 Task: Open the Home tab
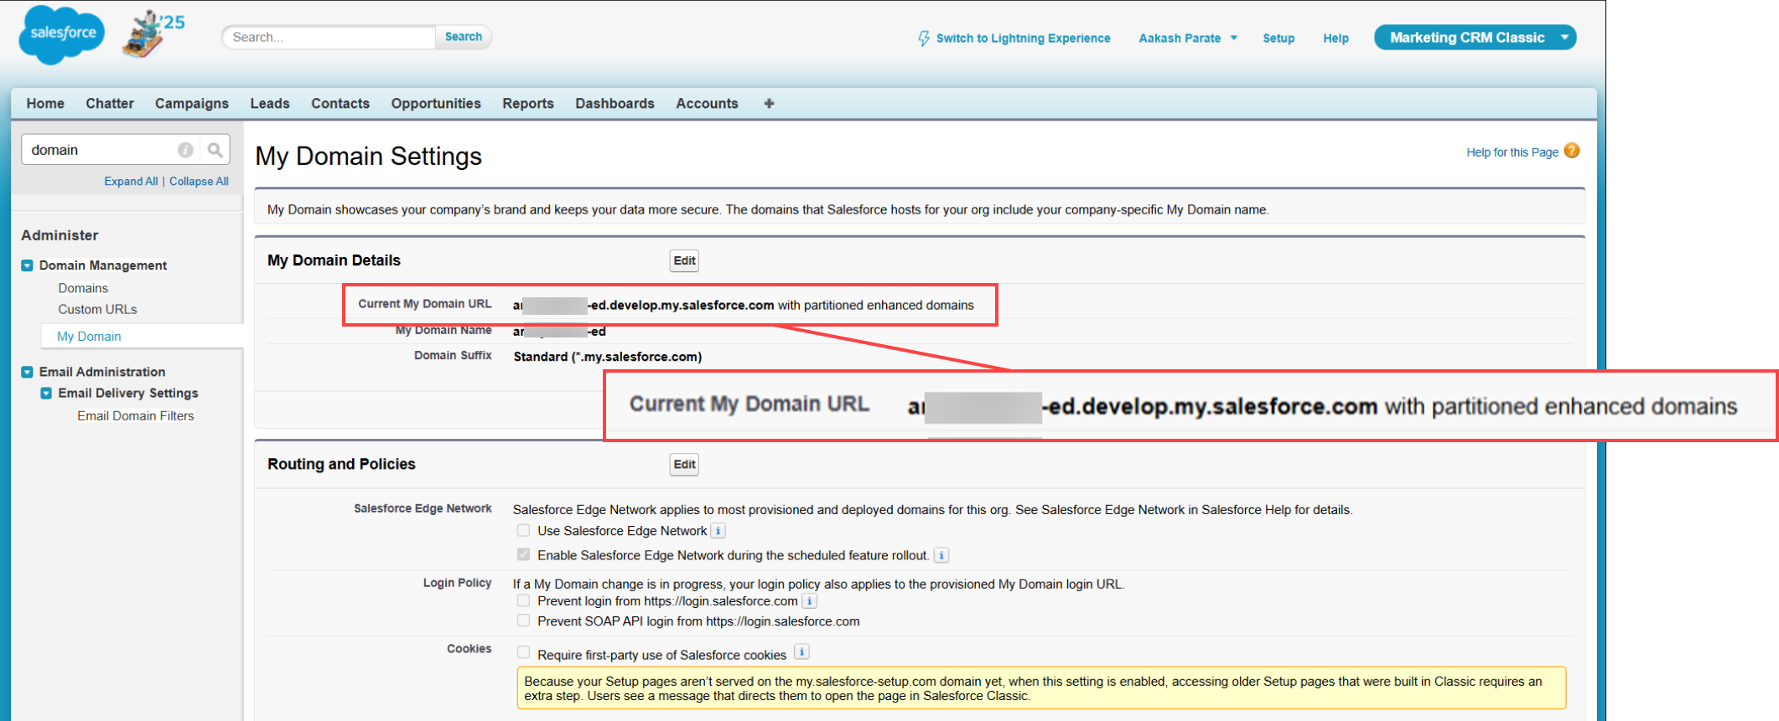tap(45, 104)
